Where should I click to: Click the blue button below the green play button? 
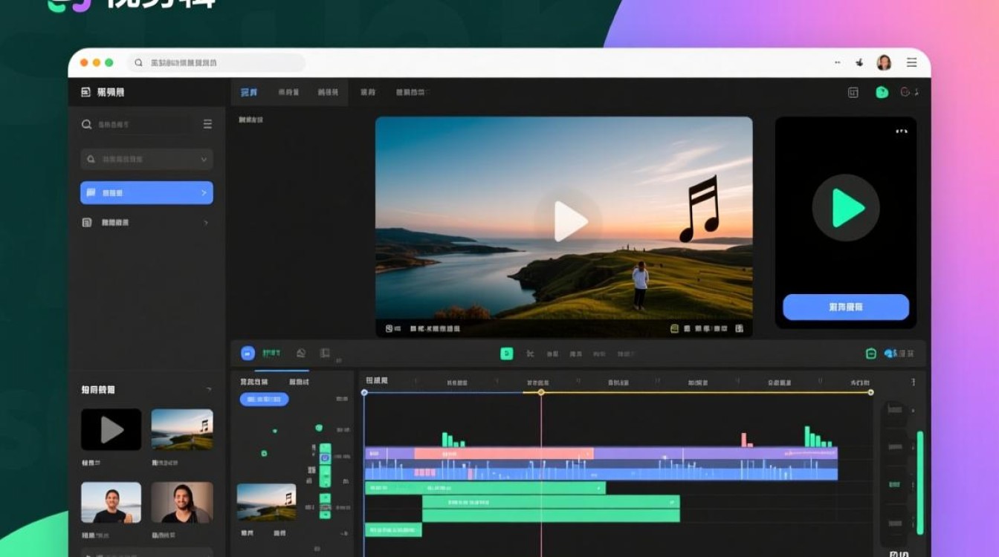846,307
